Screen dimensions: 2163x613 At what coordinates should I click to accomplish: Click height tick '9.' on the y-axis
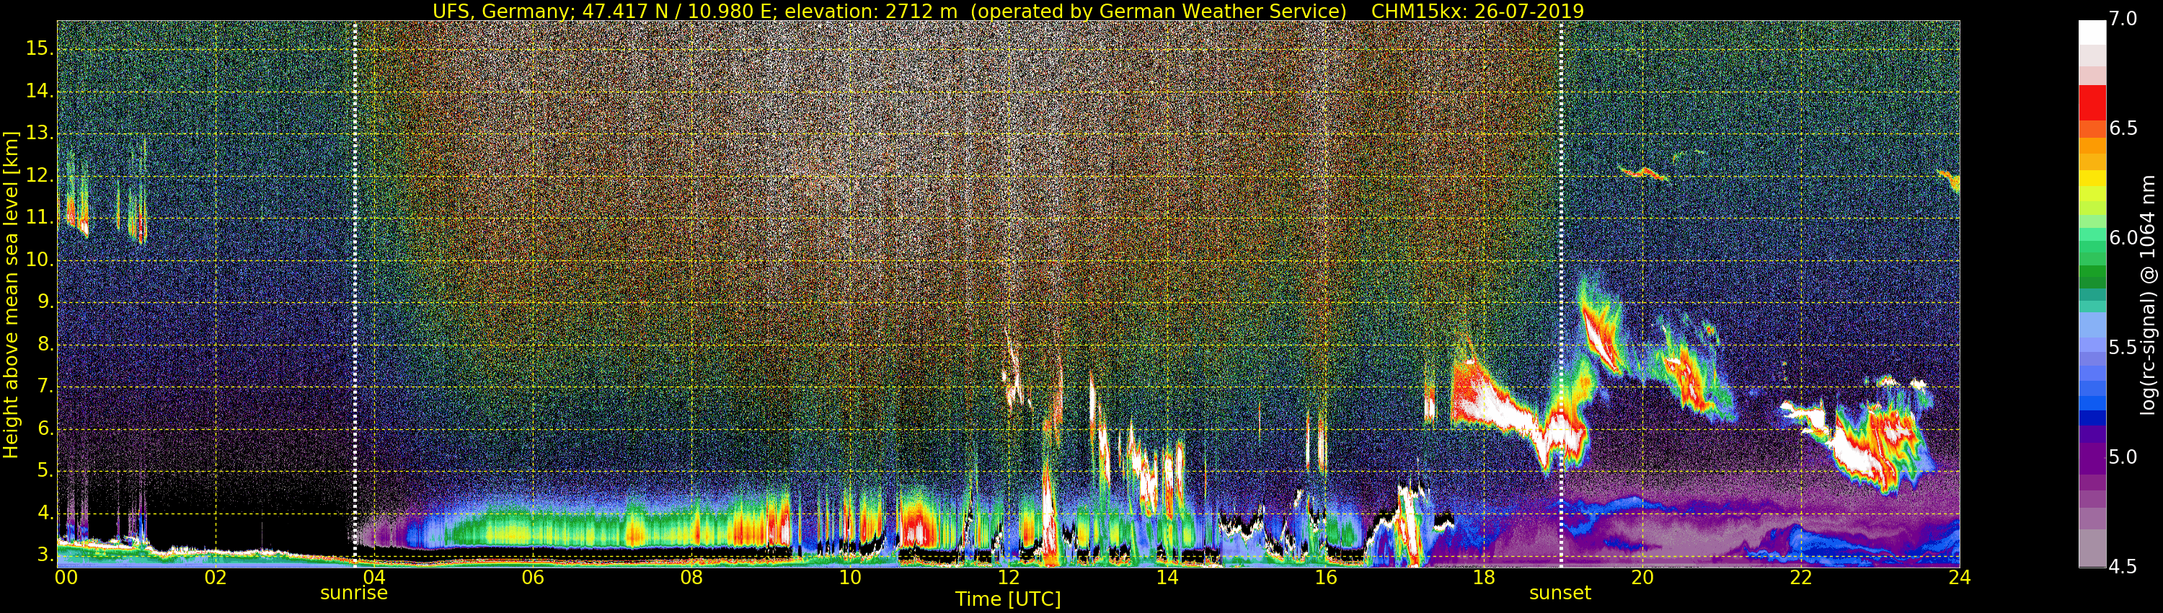[x=45, y=302]
